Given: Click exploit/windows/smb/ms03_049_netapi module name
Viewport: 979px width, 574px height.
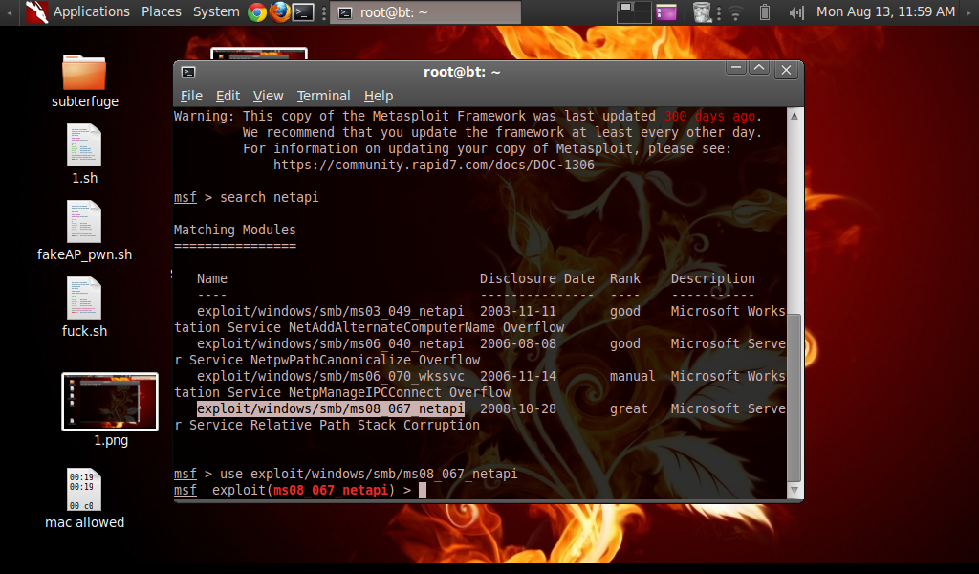Looking at the screenshot, I should [330, 311].
